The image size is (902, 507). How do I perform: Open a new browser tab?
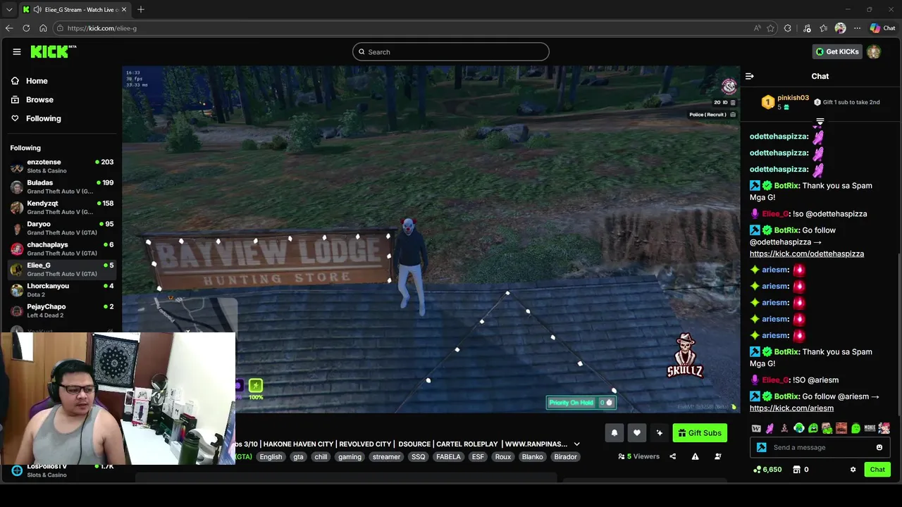point(141,9)
